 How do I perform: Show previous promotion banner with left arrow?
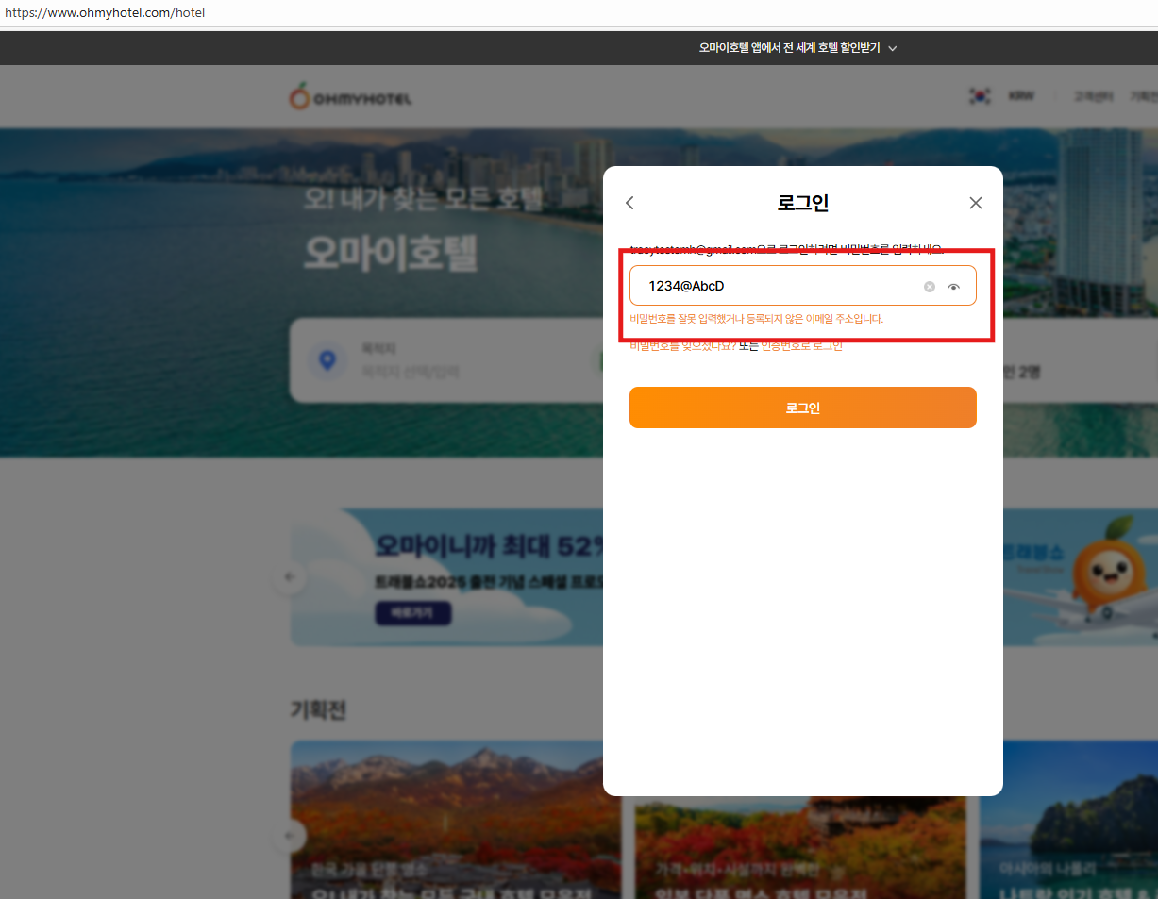(290, 577)
